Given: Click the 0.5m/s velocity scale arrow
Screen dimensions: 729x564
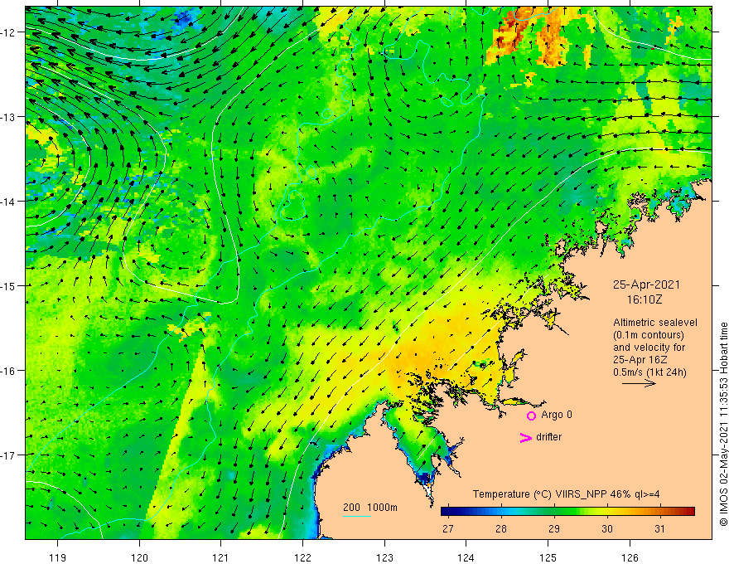Looking at the screenshot, I should point(639,383).
